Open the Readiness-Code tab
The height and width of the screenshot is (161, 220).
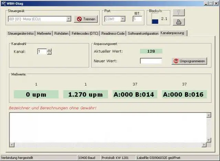click(x=113, y=33)
